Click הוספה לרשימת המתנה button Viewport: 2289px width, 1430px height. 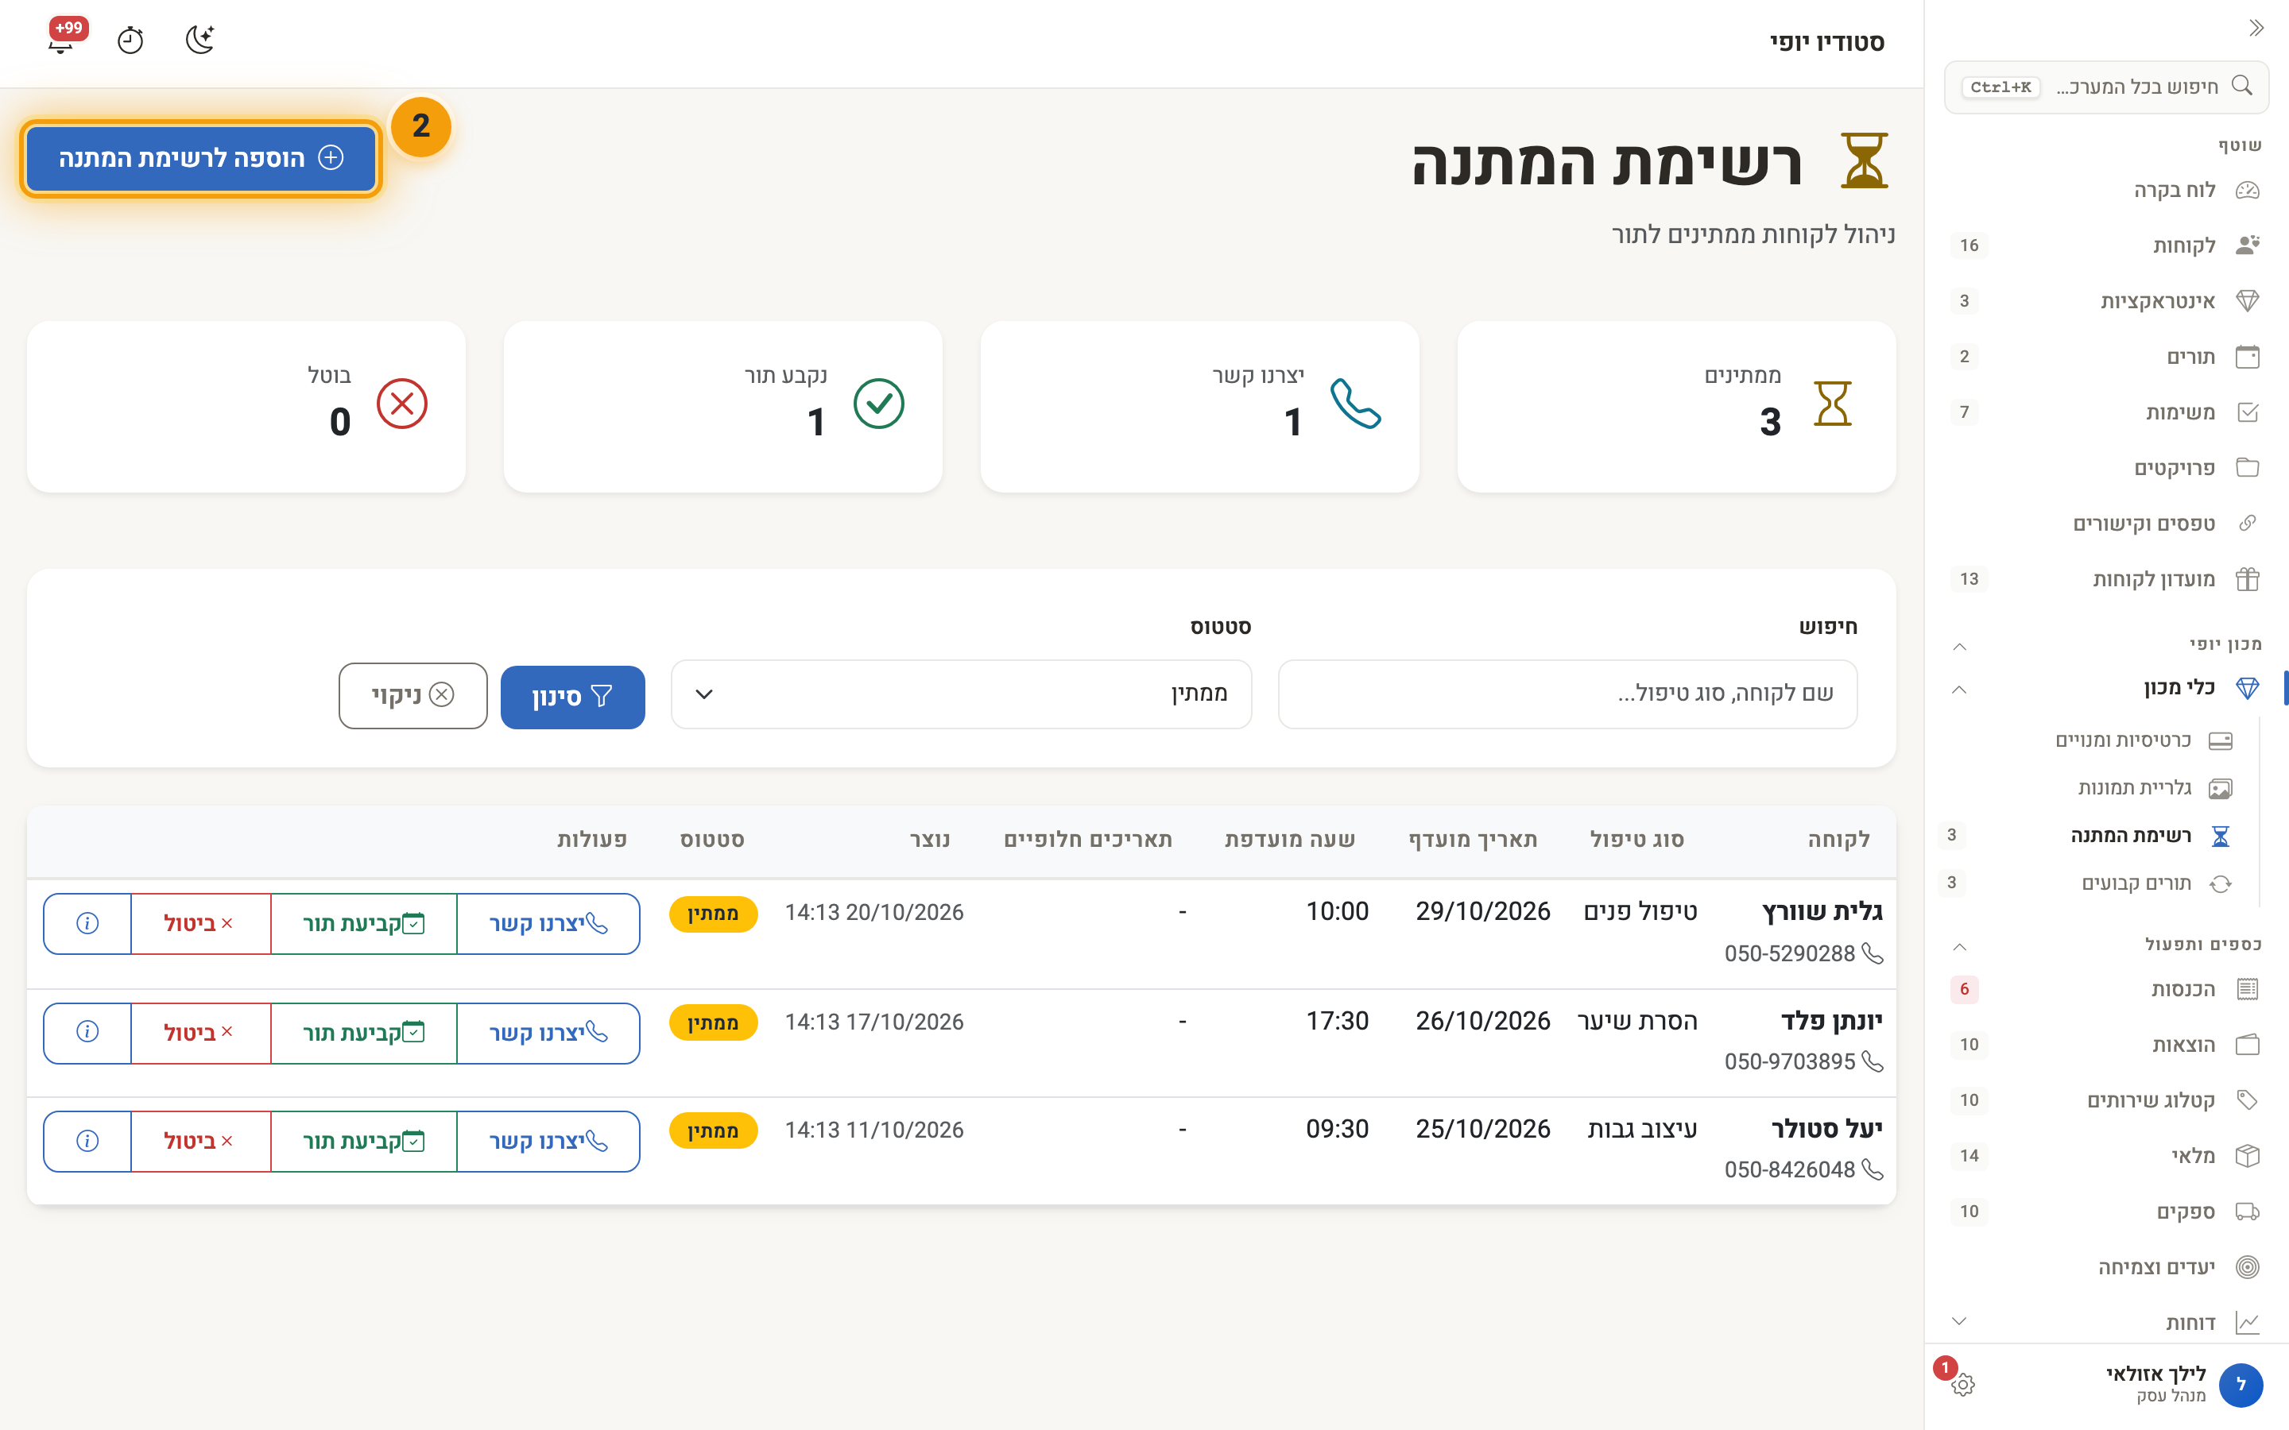tap(200, 158)
